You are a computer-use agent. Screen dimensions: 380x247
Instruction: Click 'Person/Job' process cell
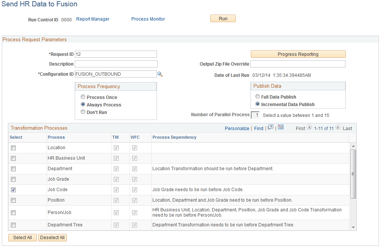coord(59,213)
